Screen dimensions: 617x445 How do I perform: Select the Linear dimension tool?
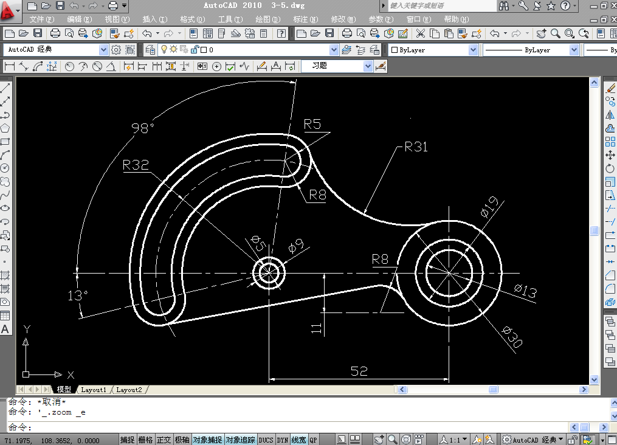coord(10,66)
